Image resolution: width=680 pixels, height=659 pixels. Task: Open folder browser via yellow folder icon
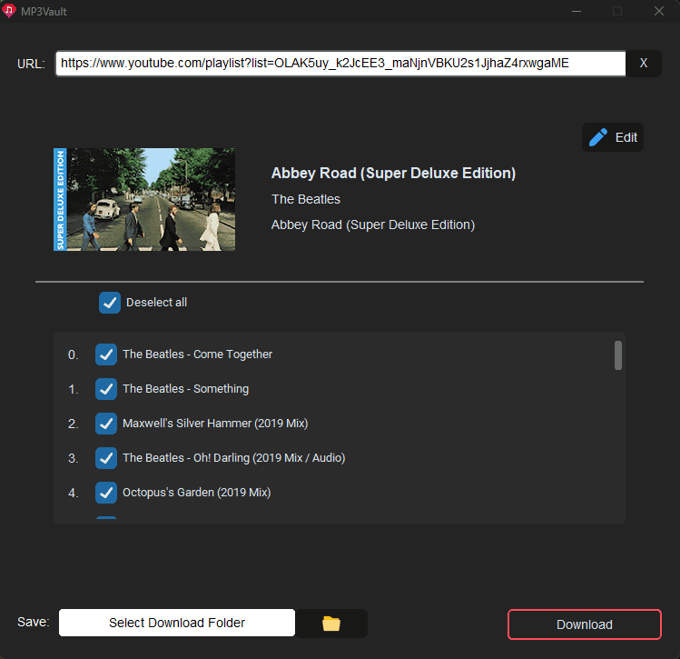331,624
